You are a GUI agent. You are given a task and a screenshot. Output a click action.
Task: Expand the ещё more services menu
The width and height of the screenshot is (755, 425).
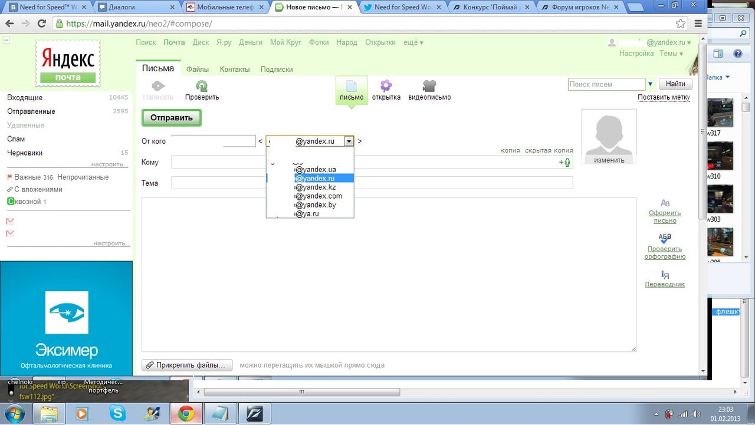[413, 42]
